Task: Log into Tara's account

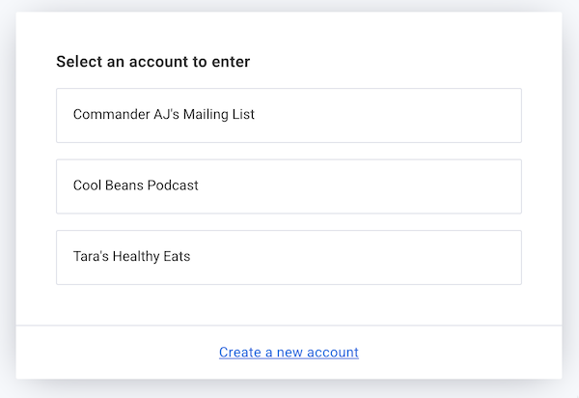Action: [x=289, y=257]
